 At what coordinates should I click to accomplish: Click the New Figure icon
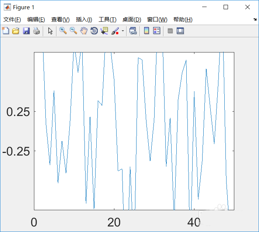[6, 31]
